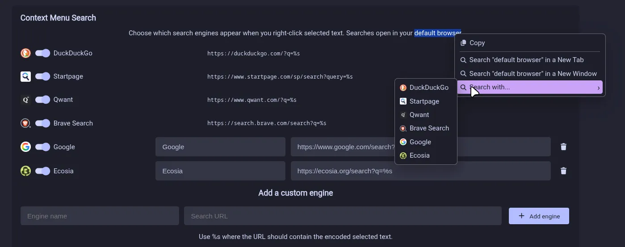Focus the Engine name input field
This screenshot has width=625, height=247.
coord(100,216)
